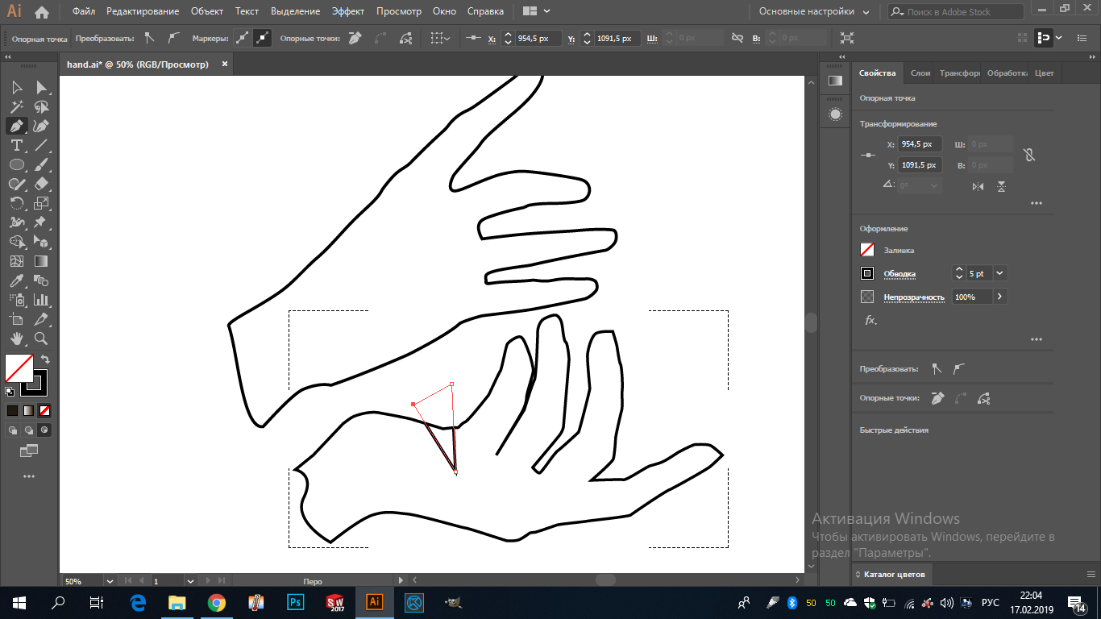Toggle the constrain proportions link icon
This screenshot has width=1101, height=619.
1028,155
